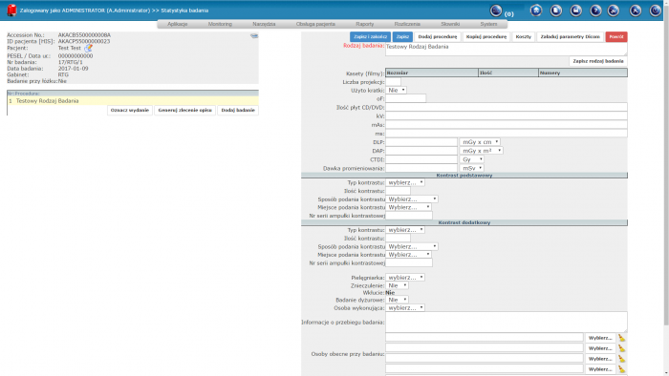Image resolution: width=669 pixels, height=376 pixels.
Task: Click the red application logo icon
Action: click(x=11, y=10)
